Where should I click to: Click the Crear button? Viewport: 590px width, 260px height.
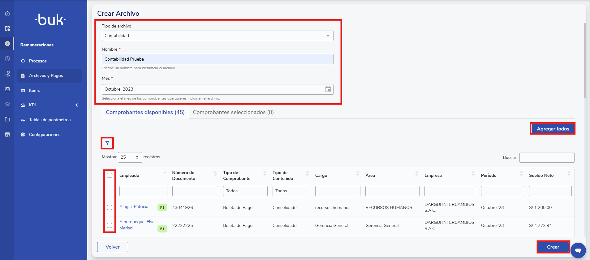553,247
